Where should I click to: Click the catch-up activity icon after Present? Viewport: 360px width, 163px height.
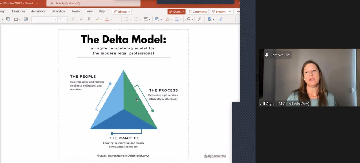click(x=238, y=12)
